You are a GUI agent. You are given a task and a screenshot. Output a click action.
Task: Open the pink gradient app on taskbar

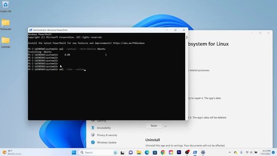click(171, 152)
